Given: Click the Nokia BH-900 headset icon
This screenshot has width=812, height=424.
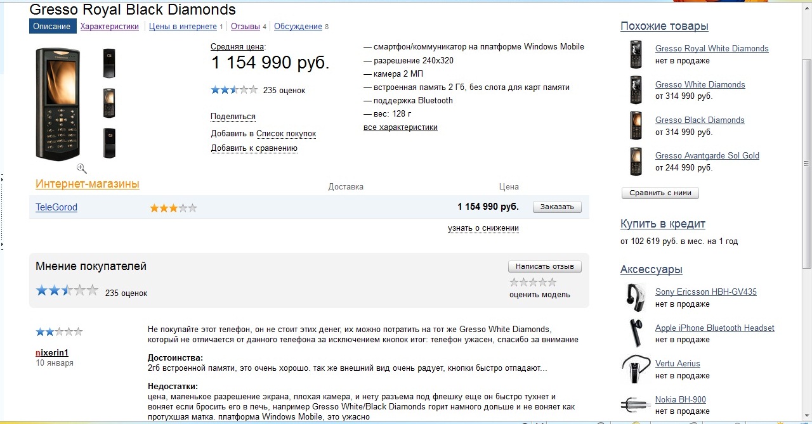Looking at the screenshot, I should pyautogui.click(x=636, y=404).
